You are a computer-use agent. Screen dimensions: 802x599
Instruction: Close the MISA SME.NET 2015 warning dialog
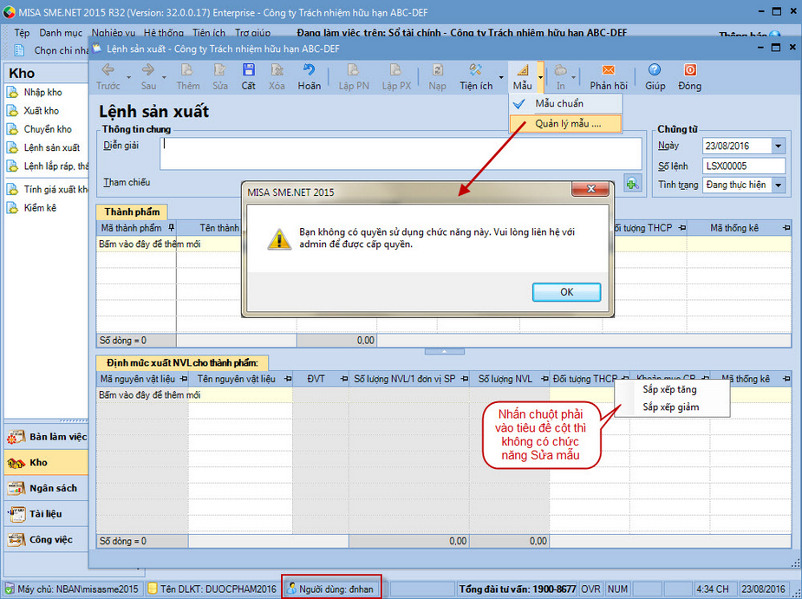click(590, 189)
